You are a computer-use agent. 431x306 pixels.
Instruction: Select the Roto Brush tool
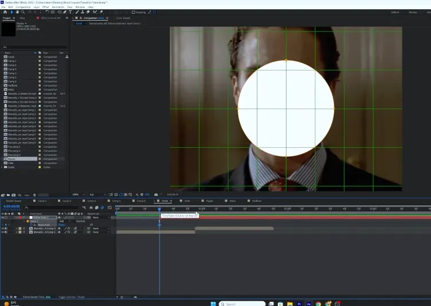coord(95,12)
